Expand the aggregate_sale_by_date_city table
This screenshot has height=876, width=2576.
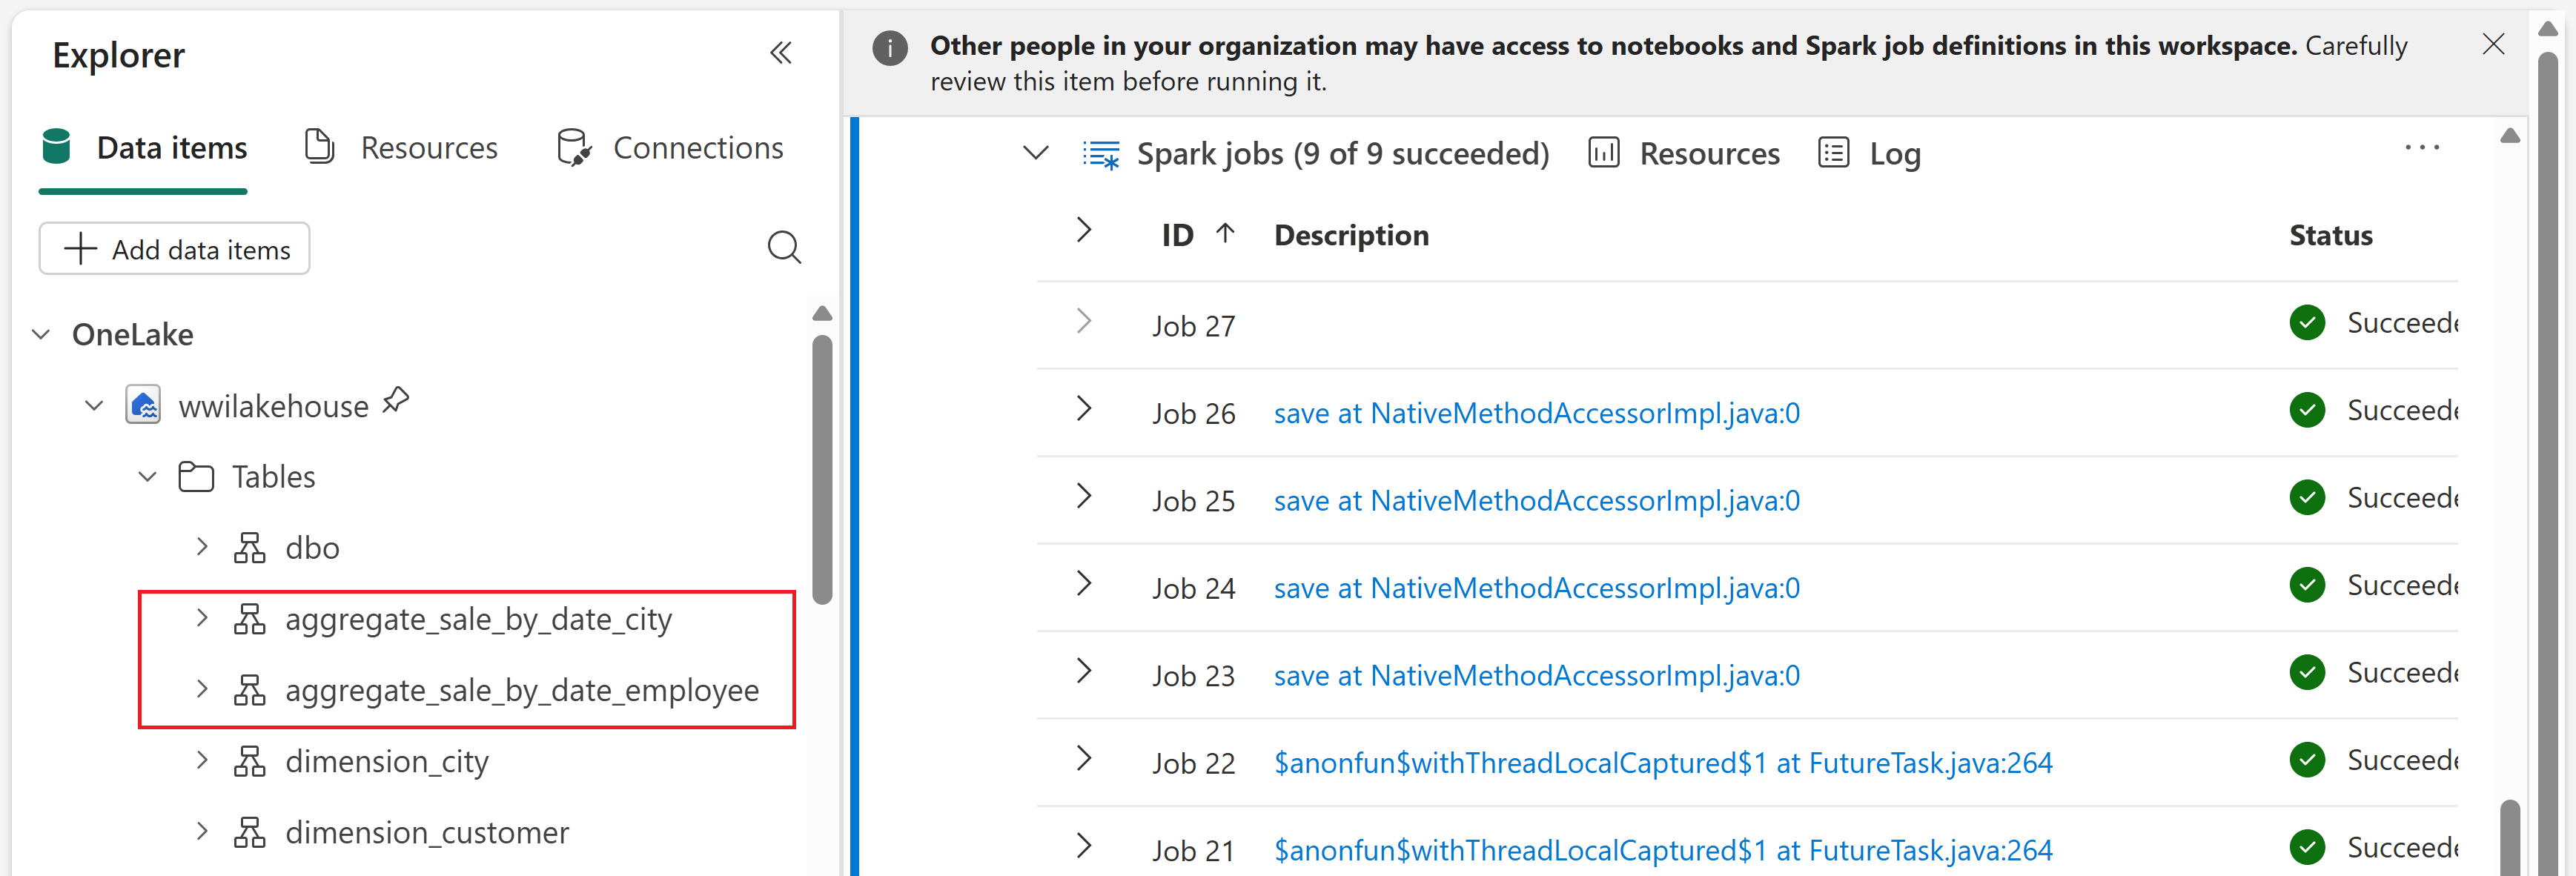click(x=202, y=619)
